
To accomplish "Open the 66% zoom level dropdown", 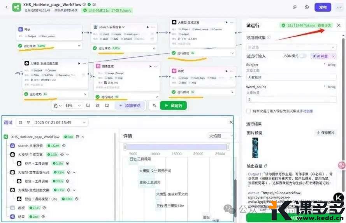I will point(73,105).
